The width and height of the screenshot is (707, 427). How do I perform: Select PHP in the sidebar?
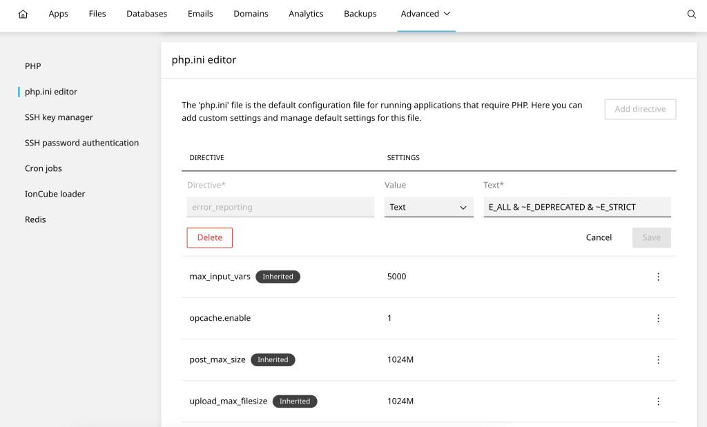click(x=33, y=66)
